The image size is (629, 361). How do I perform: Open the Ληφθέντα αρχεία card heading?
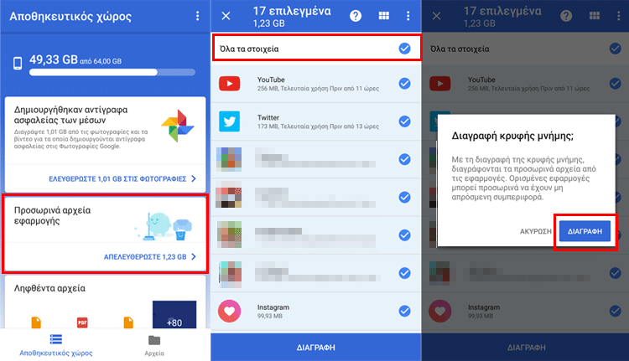click(x=49, y=288)
